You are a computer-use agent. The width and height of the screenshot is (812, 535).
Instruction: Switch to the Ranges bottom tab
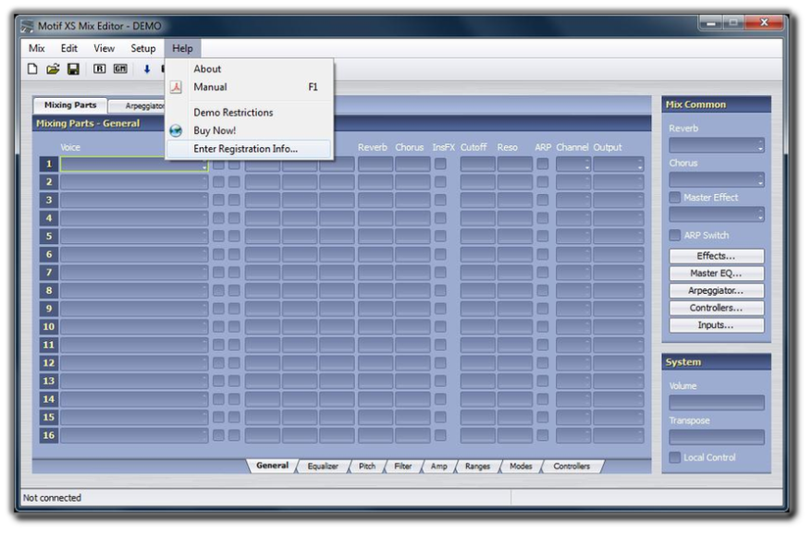tap(477, 467)
